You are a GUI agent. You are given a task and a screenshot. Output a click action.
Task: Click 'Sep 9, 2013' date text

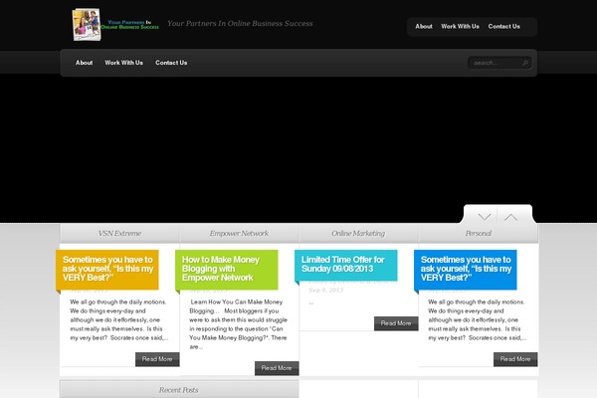[326, 291]
